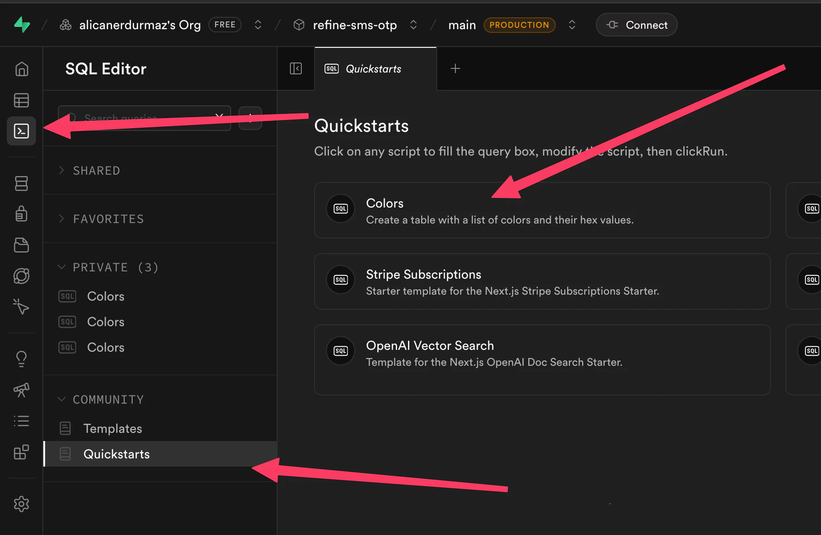
Task: Click the Connect button
Action: coord(636,25)
